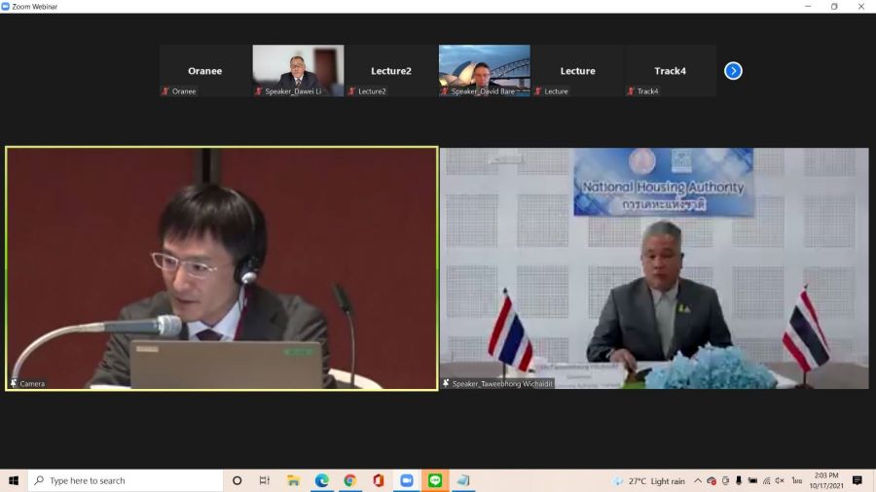Viewport: 876px width, 492px height.
Task: Open File Explorer from taskbar
Action: point(293,480)
